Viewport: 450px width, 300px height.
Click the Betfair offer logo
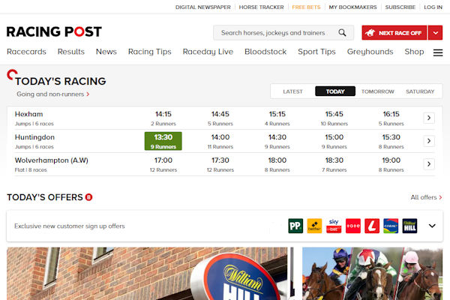pyautogui.click(x=314, y=226)
